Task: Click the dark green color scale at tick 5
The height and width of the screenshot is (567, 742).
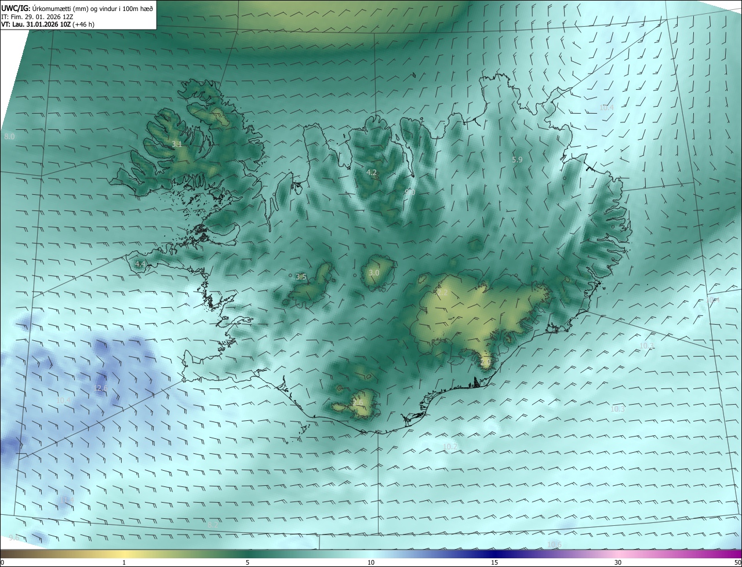Action: click(248, 554)
